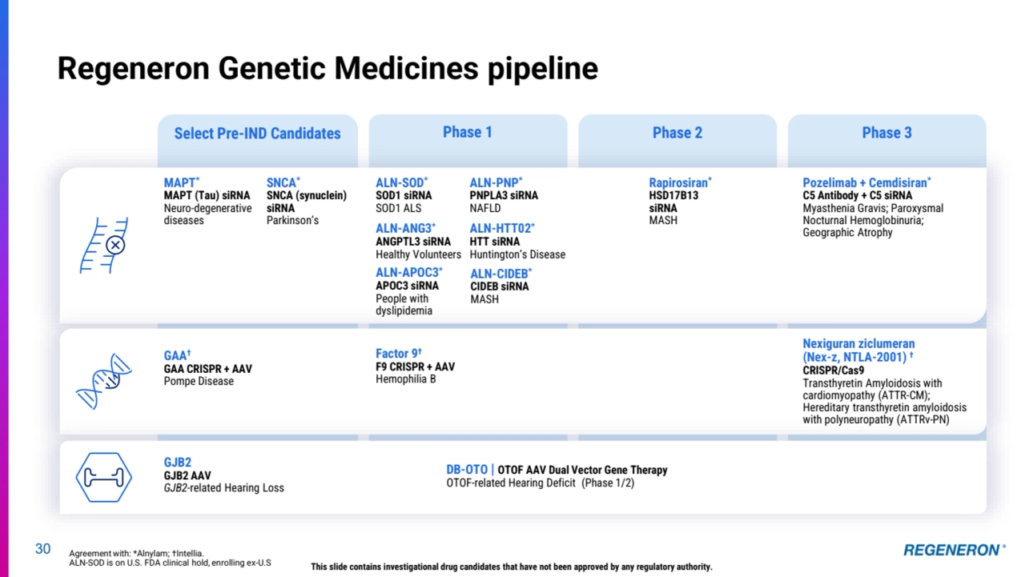1025x577 pixels.
Task: Click the ALN-CIDEB candidate name
Action: click(501, 274)
